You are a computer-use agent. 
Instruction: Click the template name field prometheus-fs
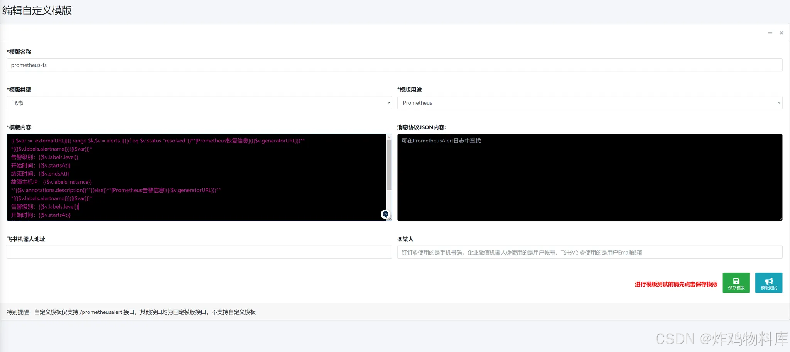tap(394, 65)
